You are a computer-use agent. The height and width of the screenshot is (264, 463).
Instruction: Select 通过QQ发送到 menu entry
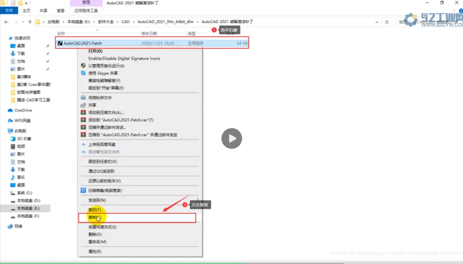click(101, 171)
